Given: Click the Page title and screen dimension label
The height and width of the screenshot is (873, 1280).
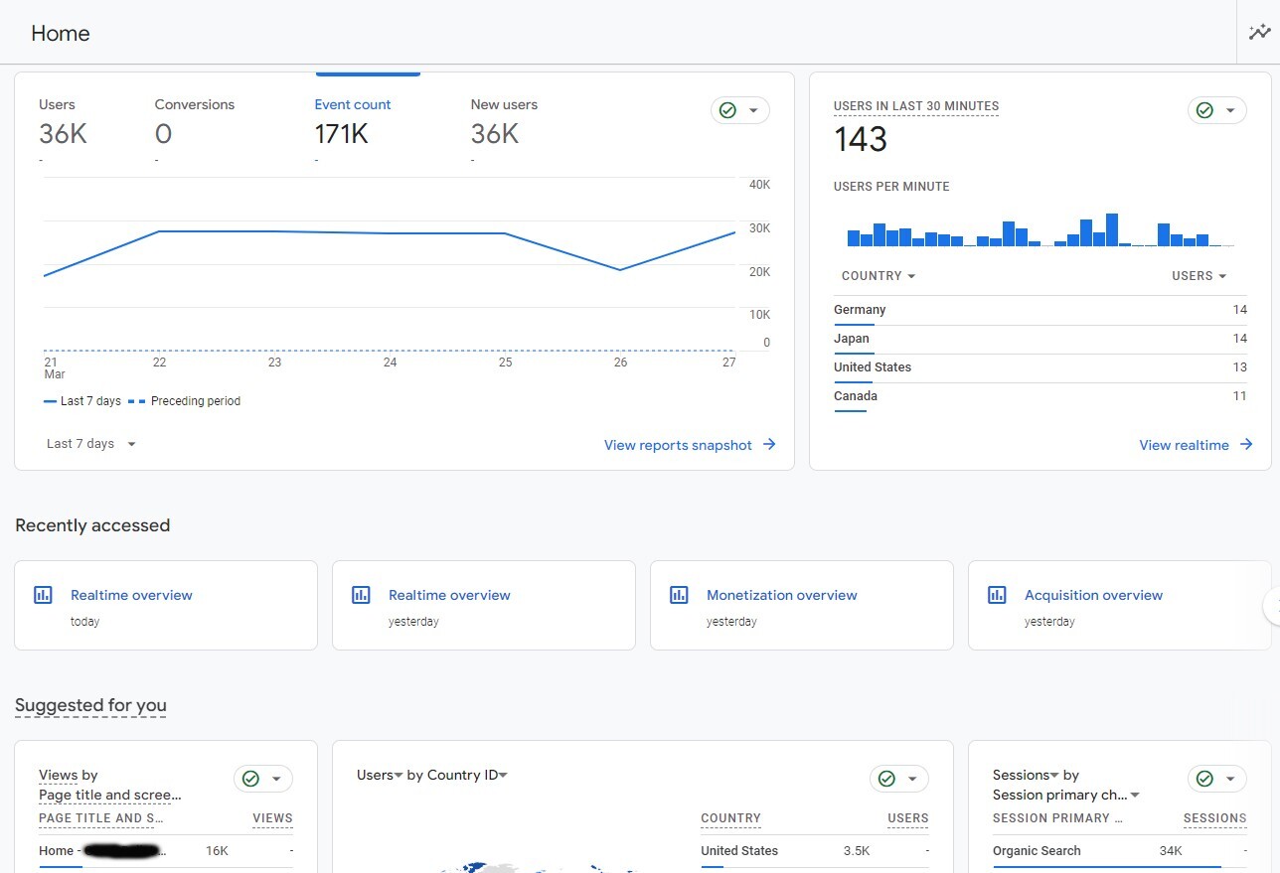Looking at the screenshot, I should [110, 795].
